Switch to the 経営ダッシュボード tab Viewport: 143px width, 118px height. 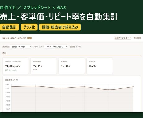[x=123, y=38]
